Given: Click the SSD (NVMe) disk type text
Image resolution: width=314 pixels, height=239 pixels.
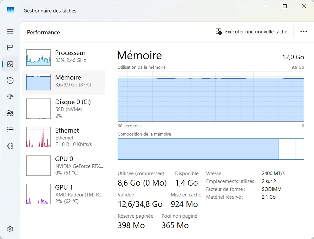Looking at the screenshot, I should (x=69, y=109).
